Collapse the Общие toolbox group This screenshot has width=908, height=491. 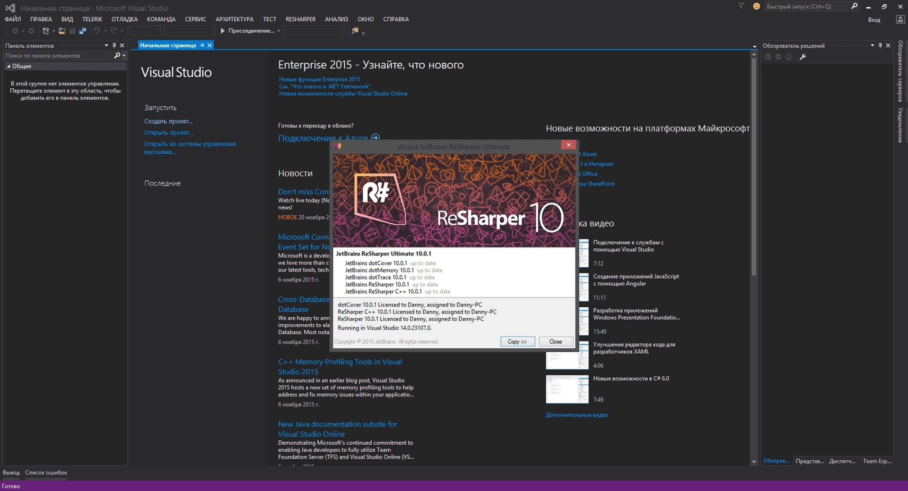[x=9, y=66]
